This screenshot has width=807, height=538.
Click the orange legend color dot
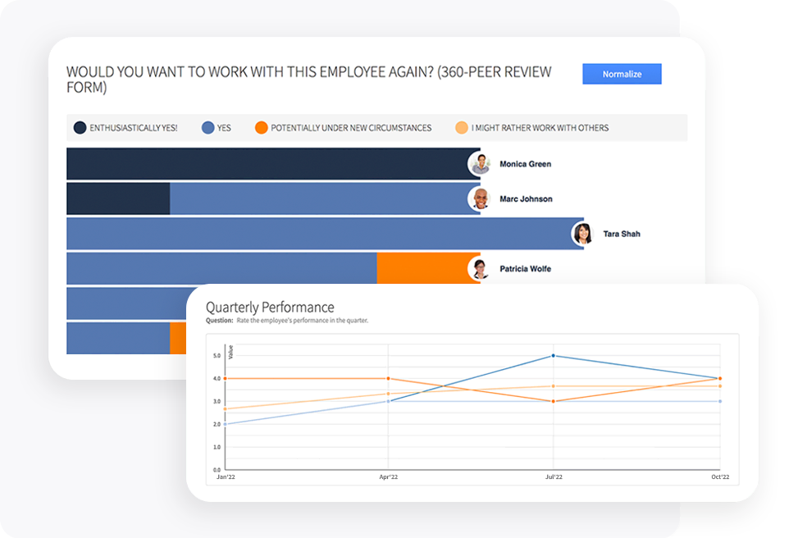261,128
